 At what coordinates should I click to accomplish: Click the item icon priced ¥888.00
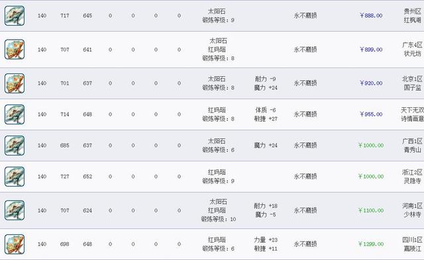click(15, 16)
